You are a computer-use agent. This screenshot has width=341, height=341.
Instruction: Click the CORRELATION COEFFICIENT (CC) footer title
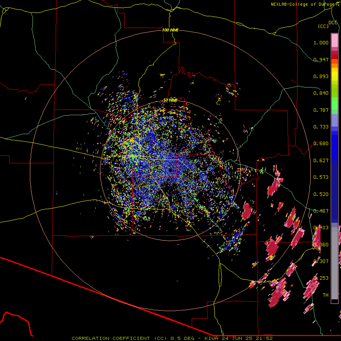point(119,338)
